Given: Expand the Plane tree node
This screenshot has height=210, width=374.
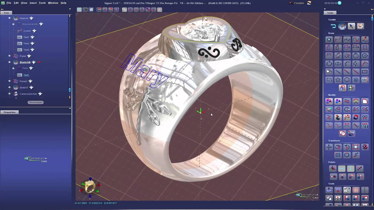Looking at the screenshot, I should tap(9, 56).
